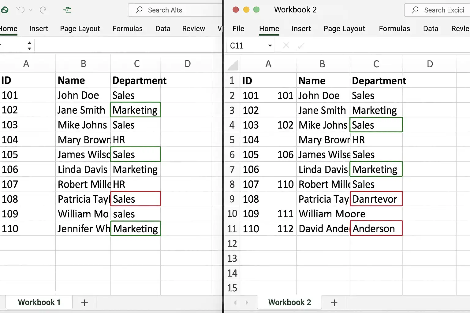
Task: Open the File menu in Workbook 2
Action: (238, 29)
